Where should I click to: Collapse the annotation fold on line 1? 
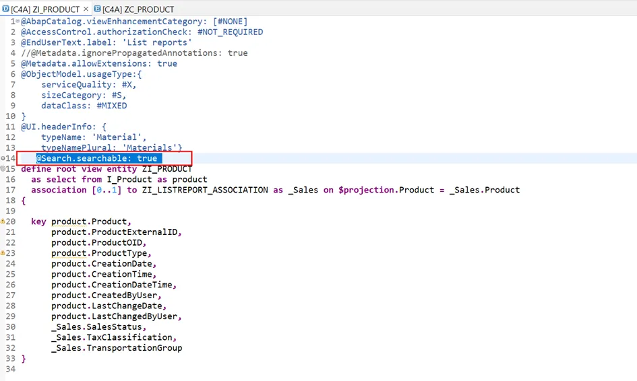tap(17, 22)
